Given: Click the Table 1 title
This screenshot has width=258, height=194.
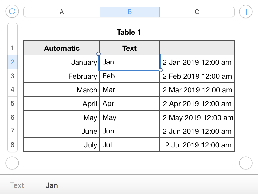Looking at the screenshot, I should (x=129, y=32).
